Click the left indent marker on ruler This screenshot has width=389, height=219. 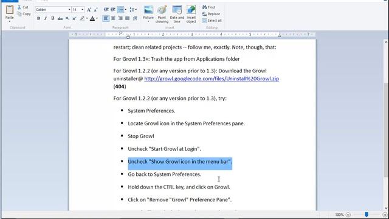128,36
